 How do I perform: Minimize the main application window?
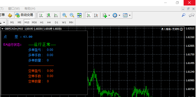165,3
